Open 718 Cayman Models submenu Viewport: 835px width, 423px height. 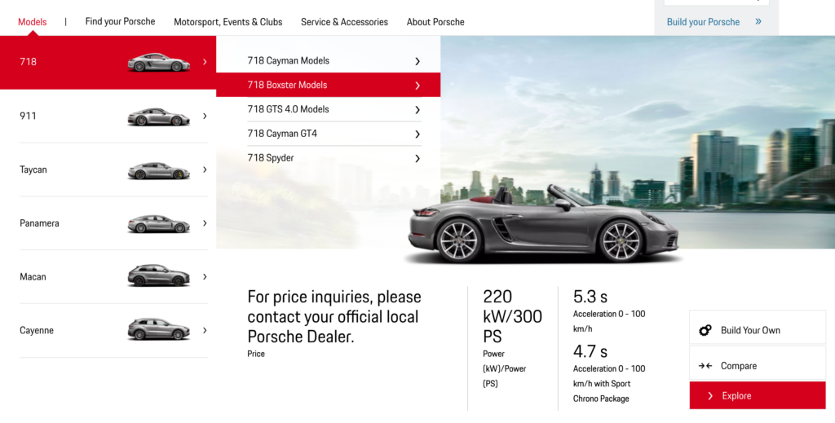pos(334,60)
